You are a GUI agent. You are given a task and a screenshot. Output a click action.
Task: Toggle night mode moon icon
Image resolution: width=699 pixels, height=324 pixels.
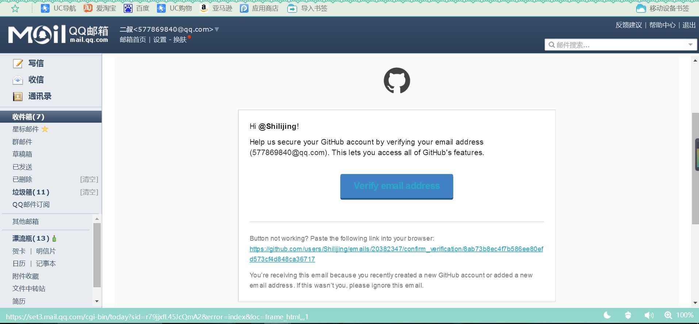click(x=607, y=315)
